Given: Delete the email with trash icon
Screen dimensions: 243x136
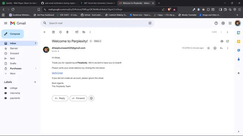Looking at the screenshot, I should click(68, 32).
